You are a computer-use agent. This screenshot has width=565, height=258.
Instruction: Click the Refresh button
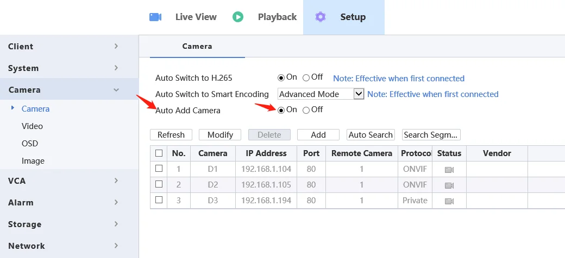point(171,135)
